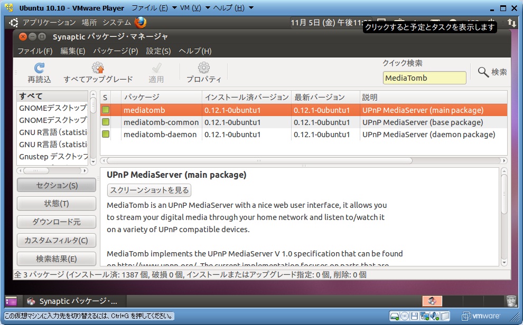Screen dimensions: 523x325
Task: Select the mediatomb package row
Action: point(304,110)
